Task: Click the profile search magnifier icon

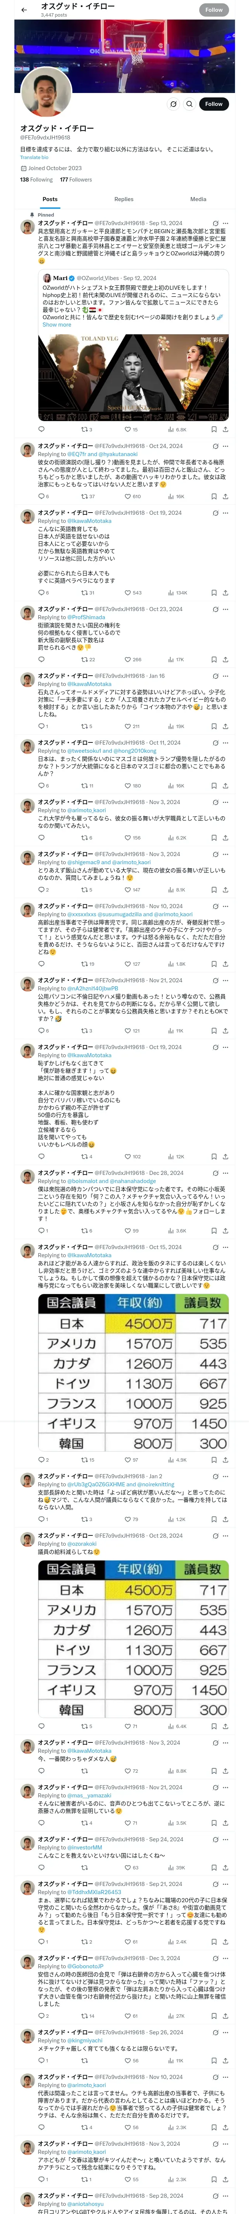Action: [190, 104]
